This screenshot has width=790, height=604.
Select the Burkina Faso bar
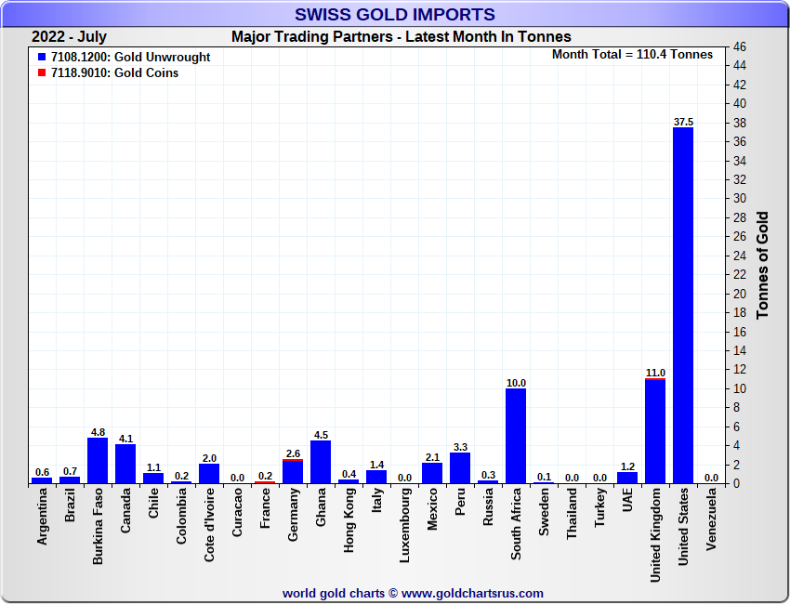(x=98, y=460)
